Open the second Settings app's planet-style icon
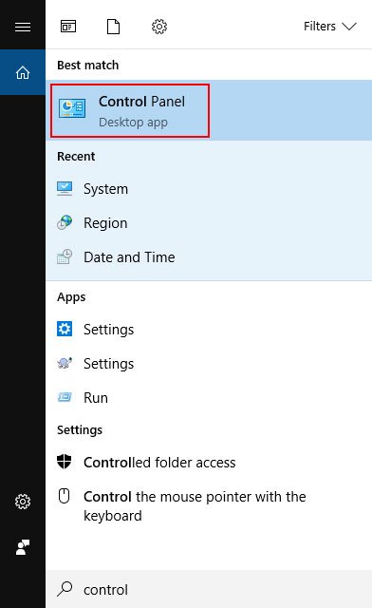 click(65, 363)
